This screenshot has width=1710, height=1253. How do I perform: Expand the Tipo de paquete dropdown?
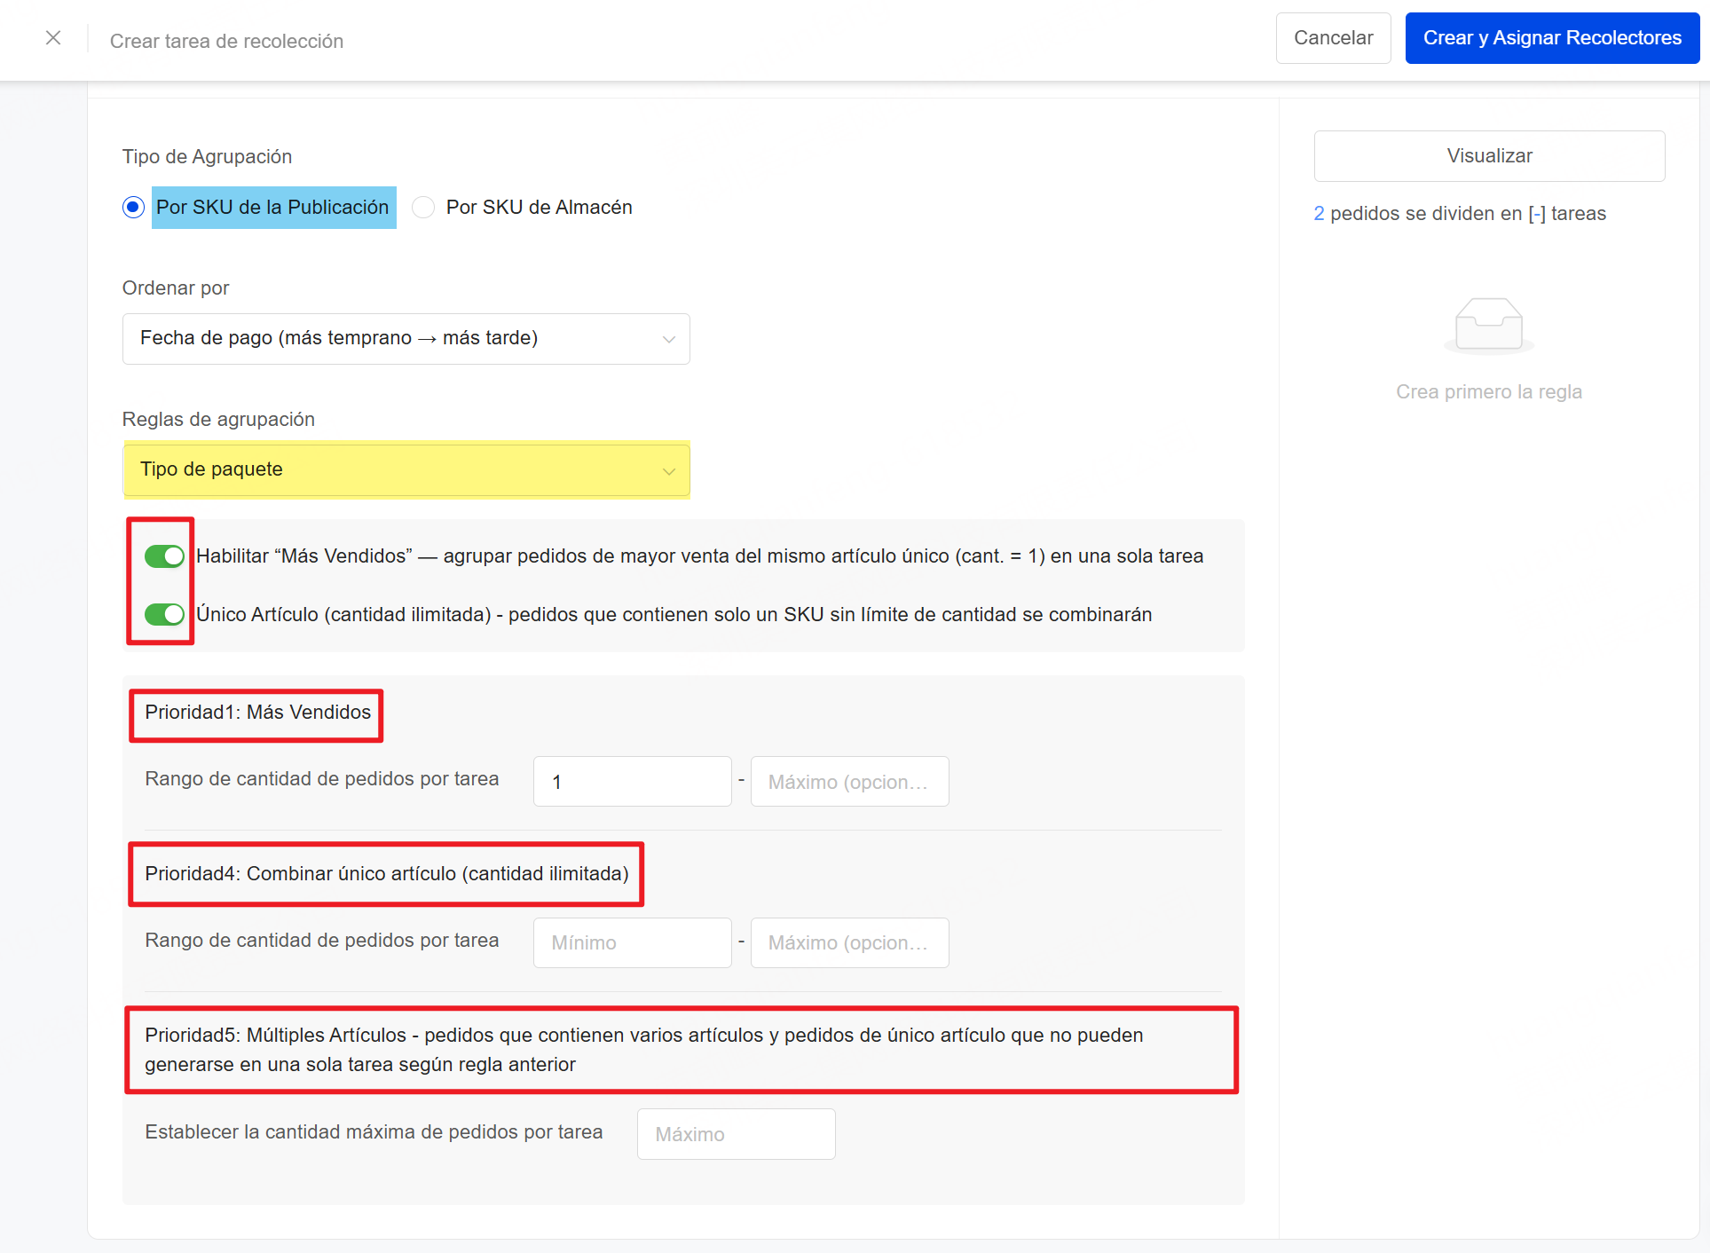point(405,470)
